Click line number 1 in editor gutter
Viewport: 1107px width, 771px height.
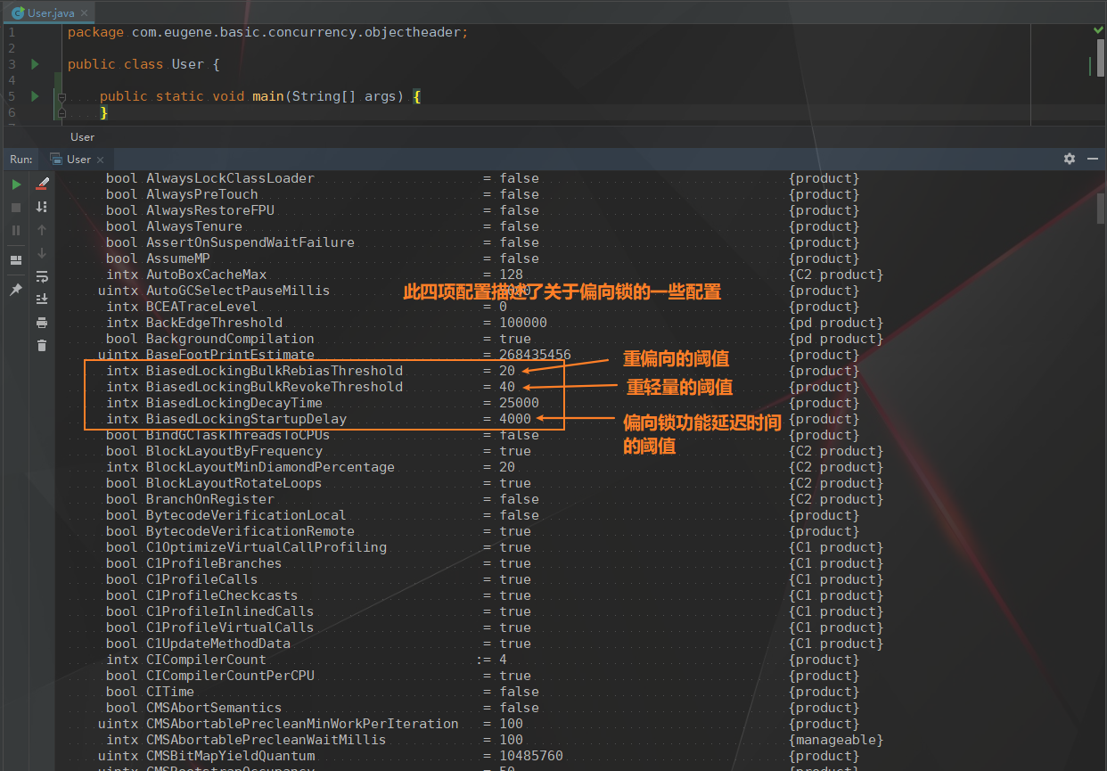pyautogui.click(x=12, y=32)
